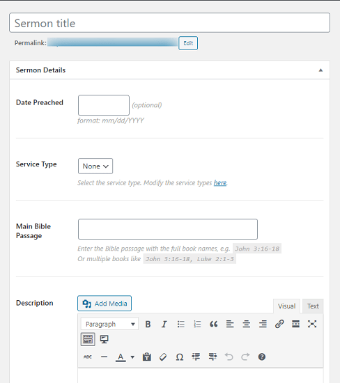This screenshot has height=383, width=340.
Task: Switch to the Visual editor tab
Action: (x=286, y=306)
